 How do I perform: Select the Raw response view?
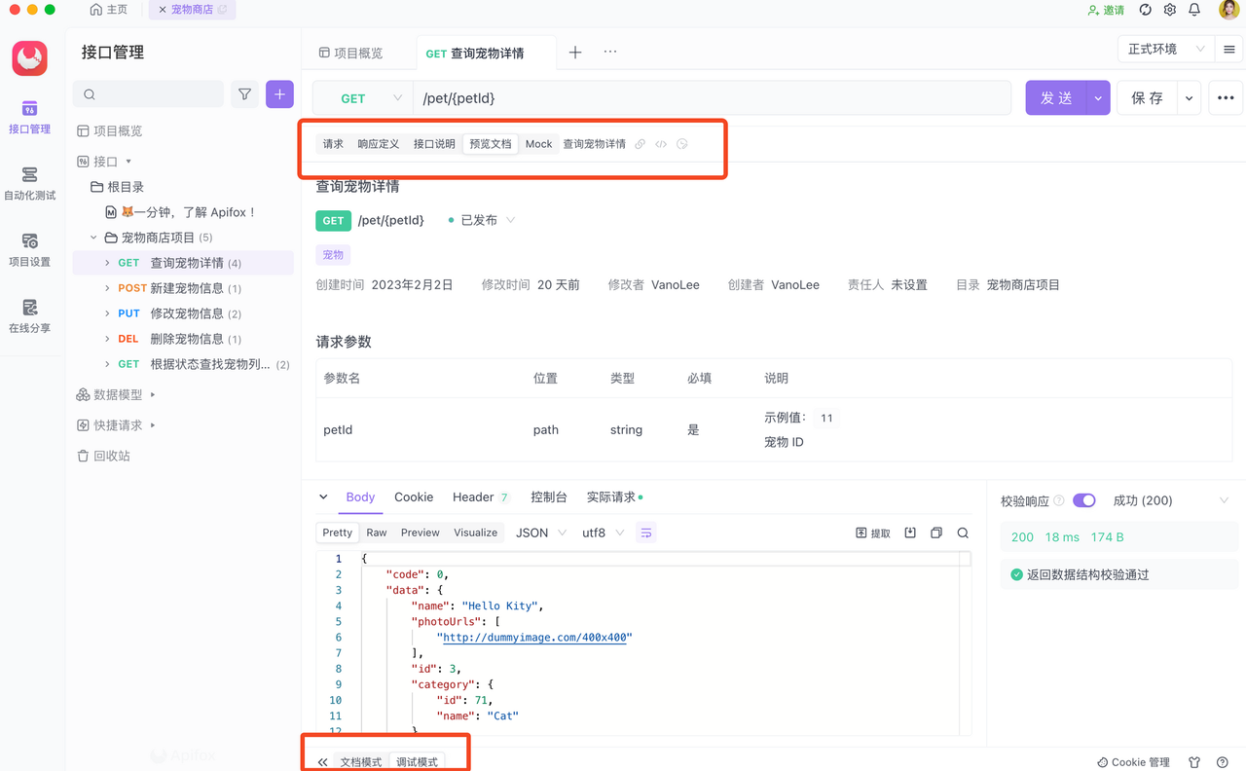[377, 532]
